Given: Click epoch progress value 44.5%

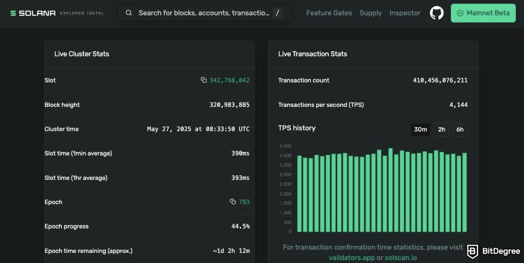Looking at the screenshot, I should [x=241, y=226].
